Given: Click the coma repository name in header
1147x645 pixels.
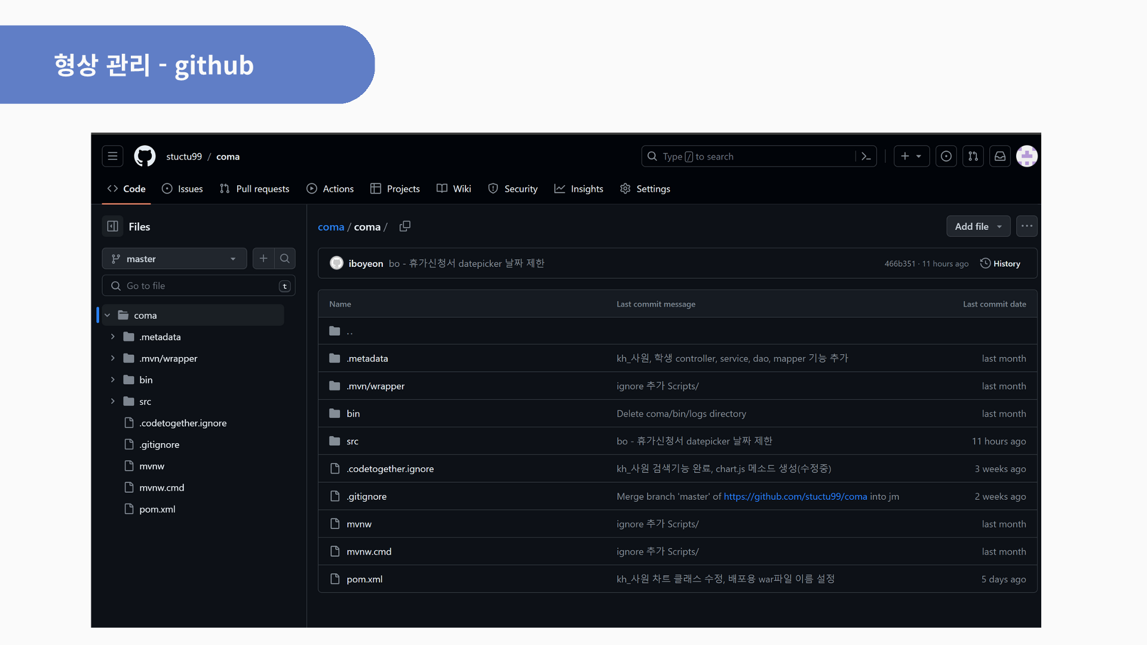Looking at the screenshot, I should (x=228, y=156).
